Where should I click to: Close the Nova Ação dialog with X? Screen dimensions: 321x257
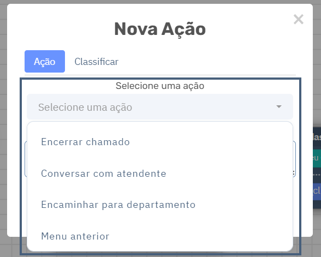pyautogui.click(x=298, y=19)
